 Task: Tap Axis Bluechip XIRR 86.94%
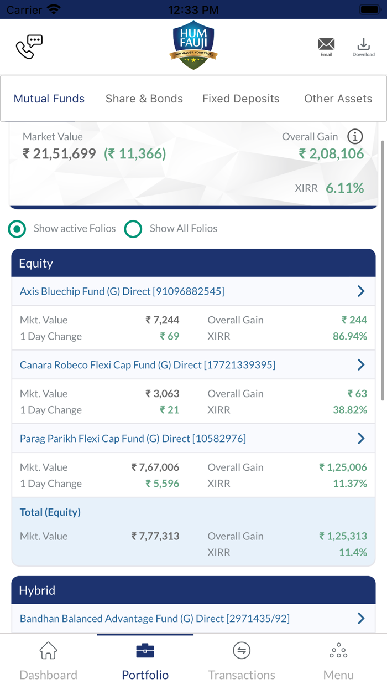(x=350, y=336)
